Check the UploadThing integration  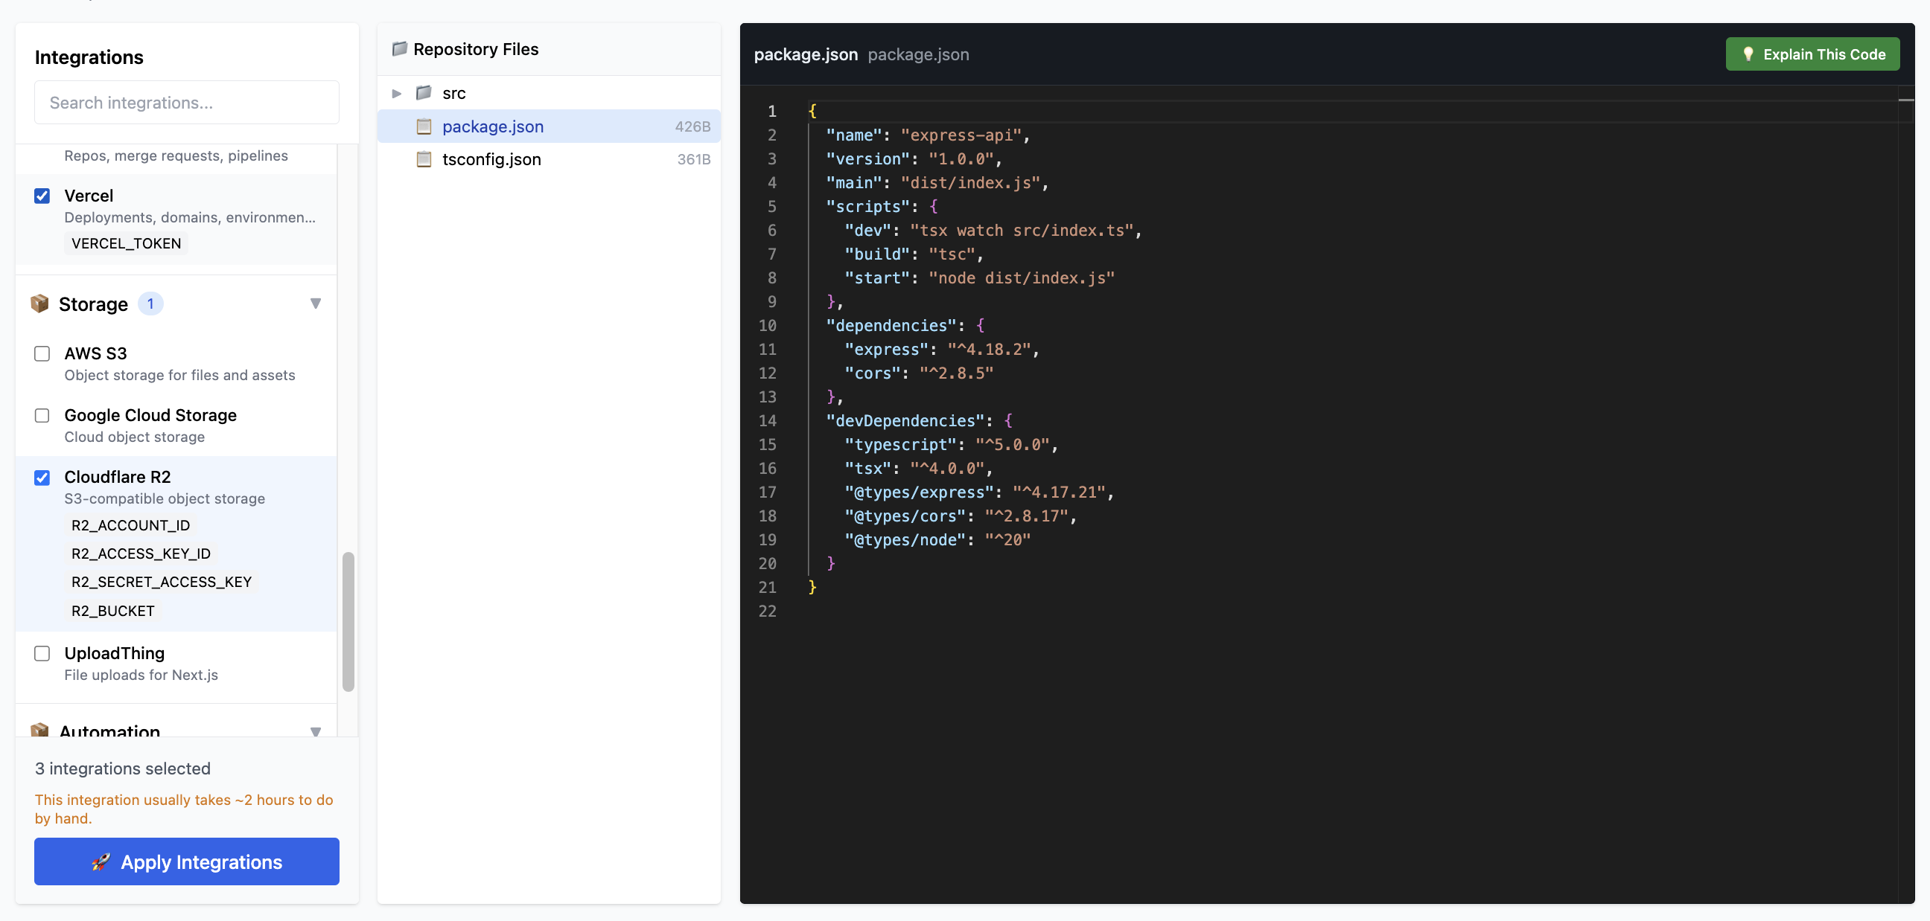pyautogui.click(x=42, y=653)
